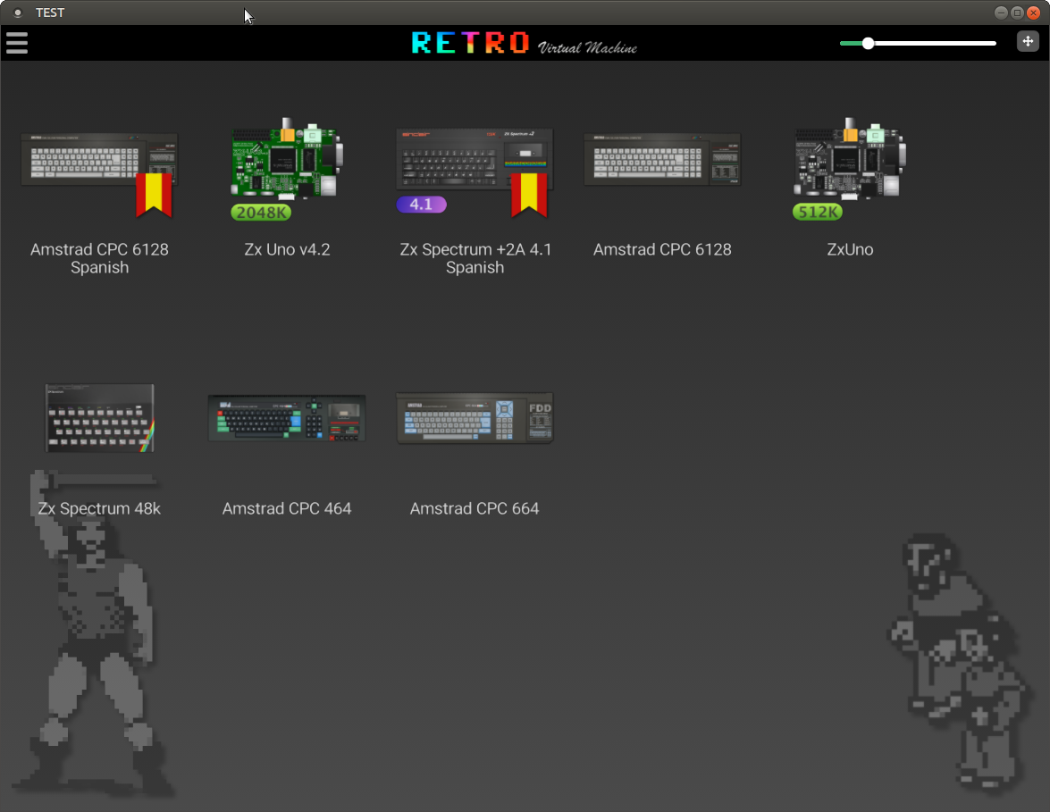Open the Amstrad CPC 464 machine

click(287, 417)
